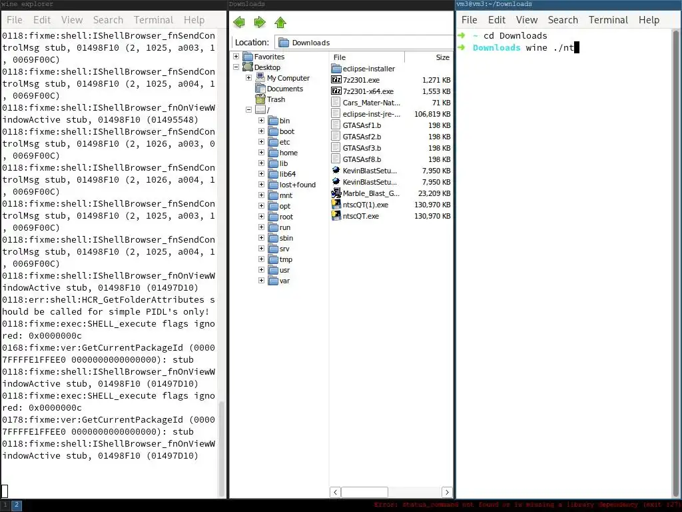Select the eclipse-inst-jre file icon

point(336,113)
